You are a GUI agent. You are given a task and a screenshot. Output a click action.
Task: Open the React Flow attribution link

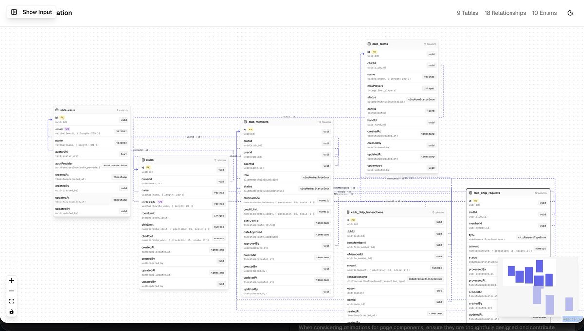571,318
